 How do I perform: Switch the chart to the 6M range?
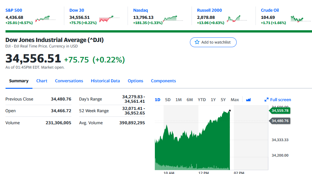click(x=190, y=100)
